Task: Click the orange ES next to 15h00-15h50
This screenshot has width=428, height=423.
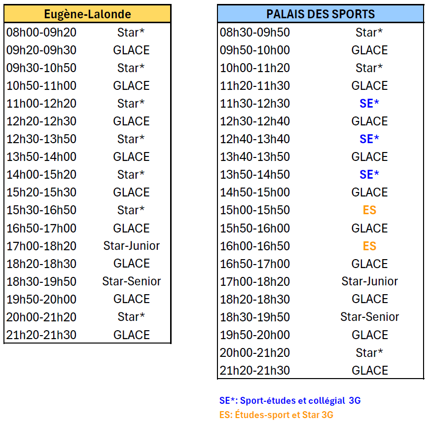Action: 370,210
